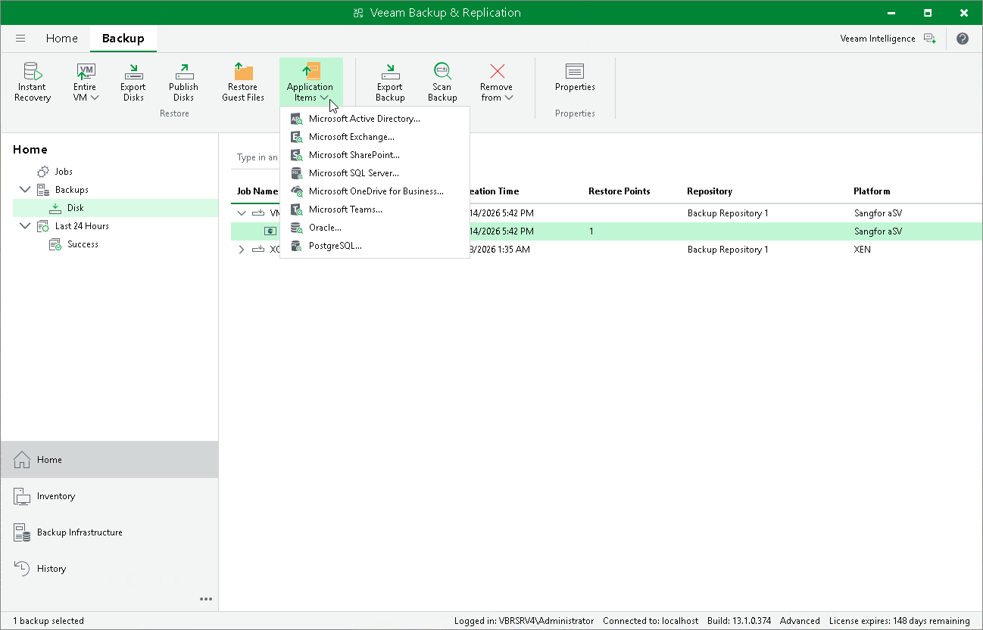Click the Jobs gear icon in the Home tree
Image resolution: width=983 pixels, height=630 pixels.
click(x=43, y=172)
